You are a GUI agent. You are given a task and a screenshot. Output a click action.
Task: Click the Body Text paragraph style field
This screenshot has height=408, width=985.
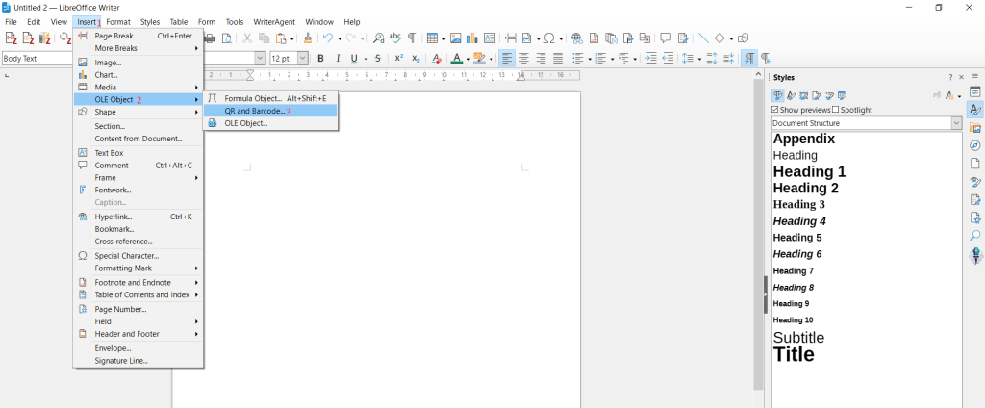(37, 58)
